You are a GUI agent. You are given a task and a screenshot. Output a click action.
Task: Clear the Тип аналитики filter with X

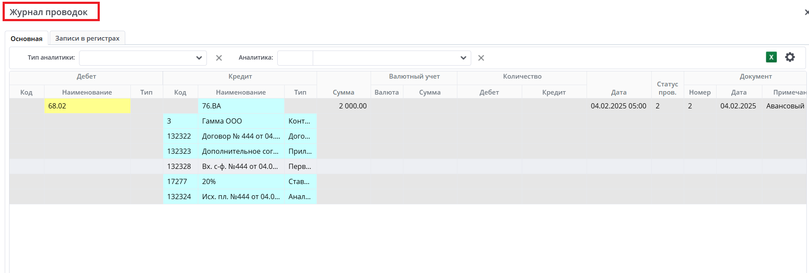(219, 58)
